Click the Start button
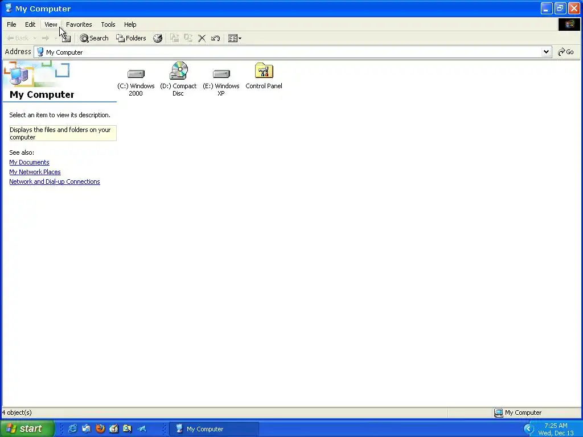The height and width of the screenshot is (437, 583). pos(27,428)
